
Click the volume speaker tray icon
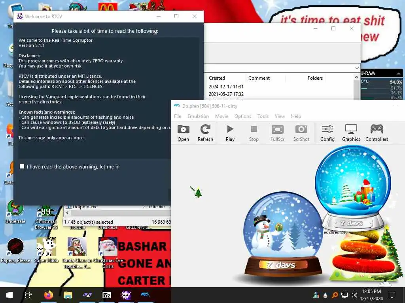(x=354, y=295)
